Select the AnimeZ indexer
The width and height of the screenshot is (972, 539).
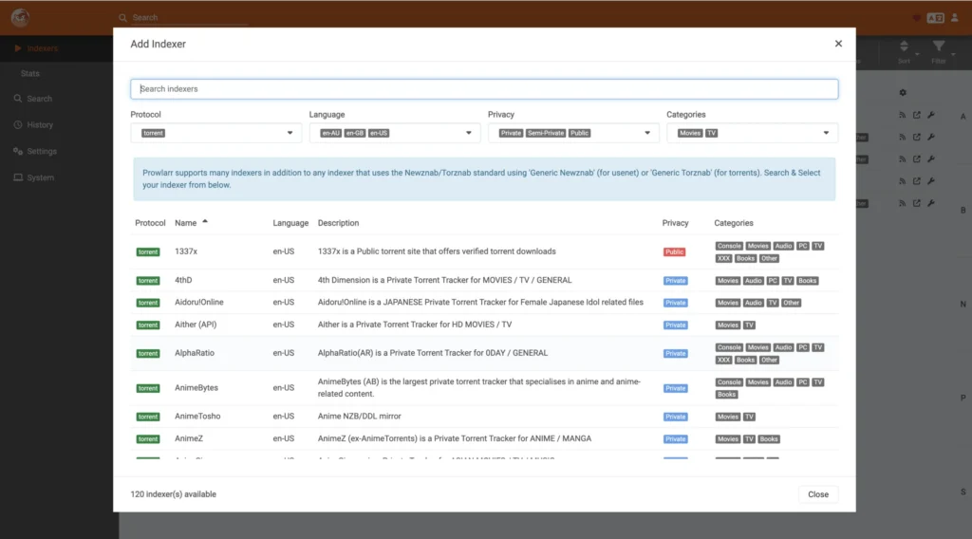point(484,438)
